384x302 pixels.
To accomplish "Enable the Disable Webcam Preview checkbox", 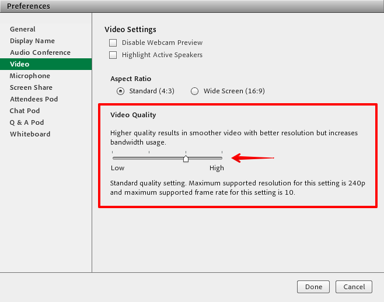I will point(113,43).
